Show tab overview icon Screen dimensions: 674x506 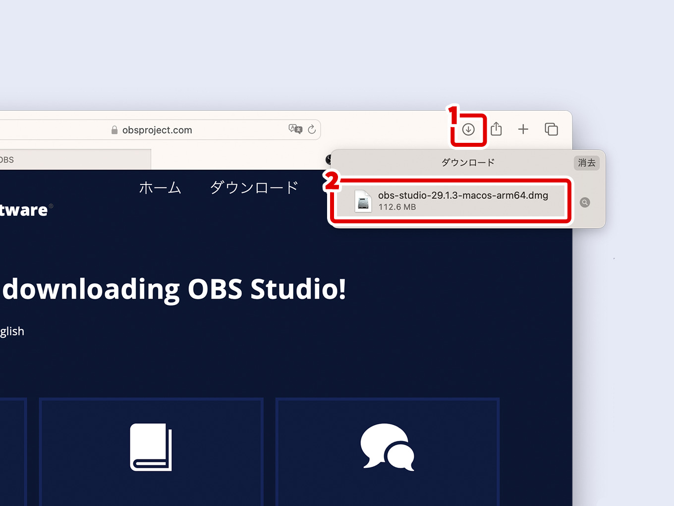tap(551, 129)
